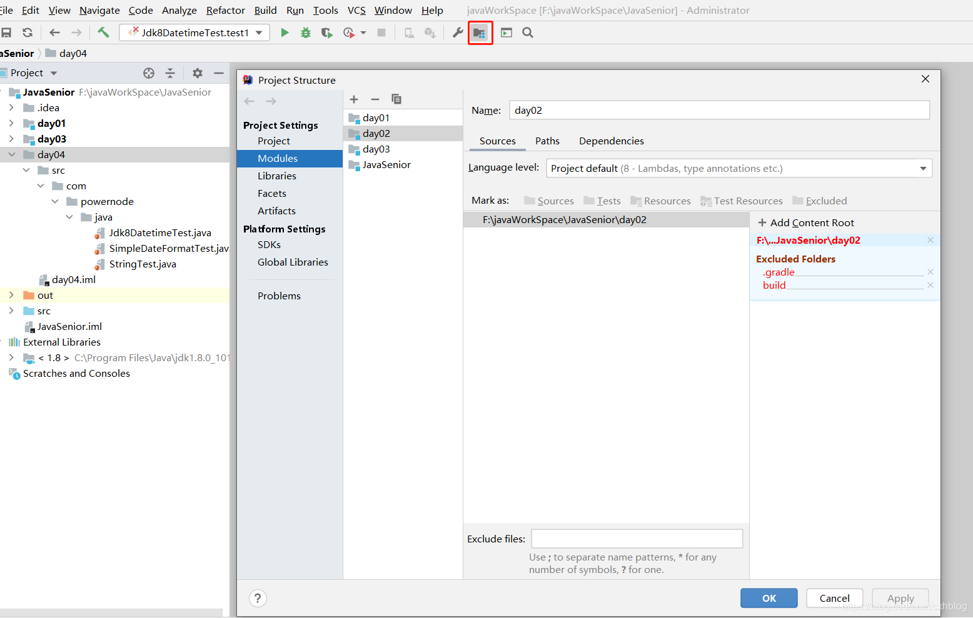973x618 pixels.
Task: Click the Synchronize refresh icon
Action: tap(28, 32)
